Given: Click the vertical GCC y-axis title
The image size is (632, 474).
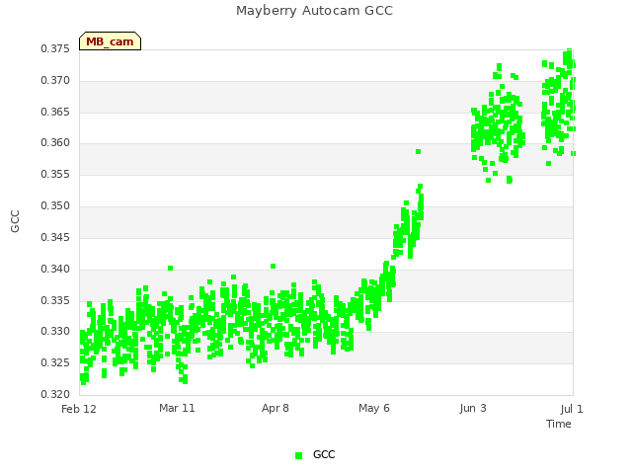Looking at the screenshot, I should [x=15, y=221].
